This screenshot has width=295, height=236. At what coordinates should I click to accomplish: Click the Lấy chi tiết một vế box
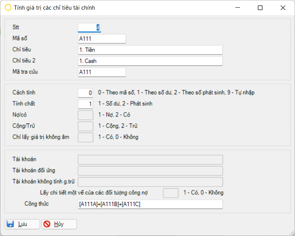(x=171, y=193)
